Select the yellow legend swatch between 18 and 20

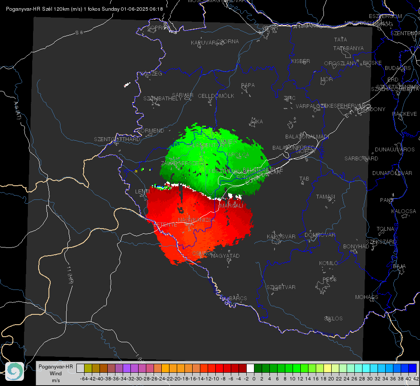328,368
